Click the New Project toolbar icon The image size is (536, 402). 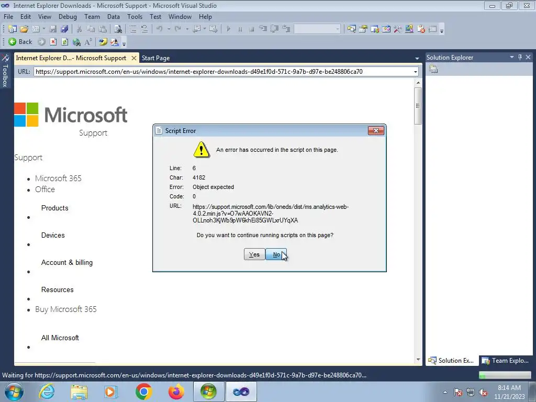[x=13, y=29]
